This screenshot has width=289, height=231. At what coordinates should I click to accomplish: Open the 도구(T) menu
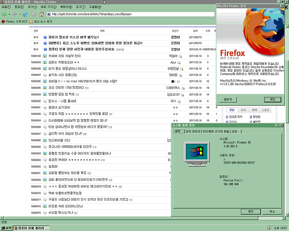click(81, 7)
